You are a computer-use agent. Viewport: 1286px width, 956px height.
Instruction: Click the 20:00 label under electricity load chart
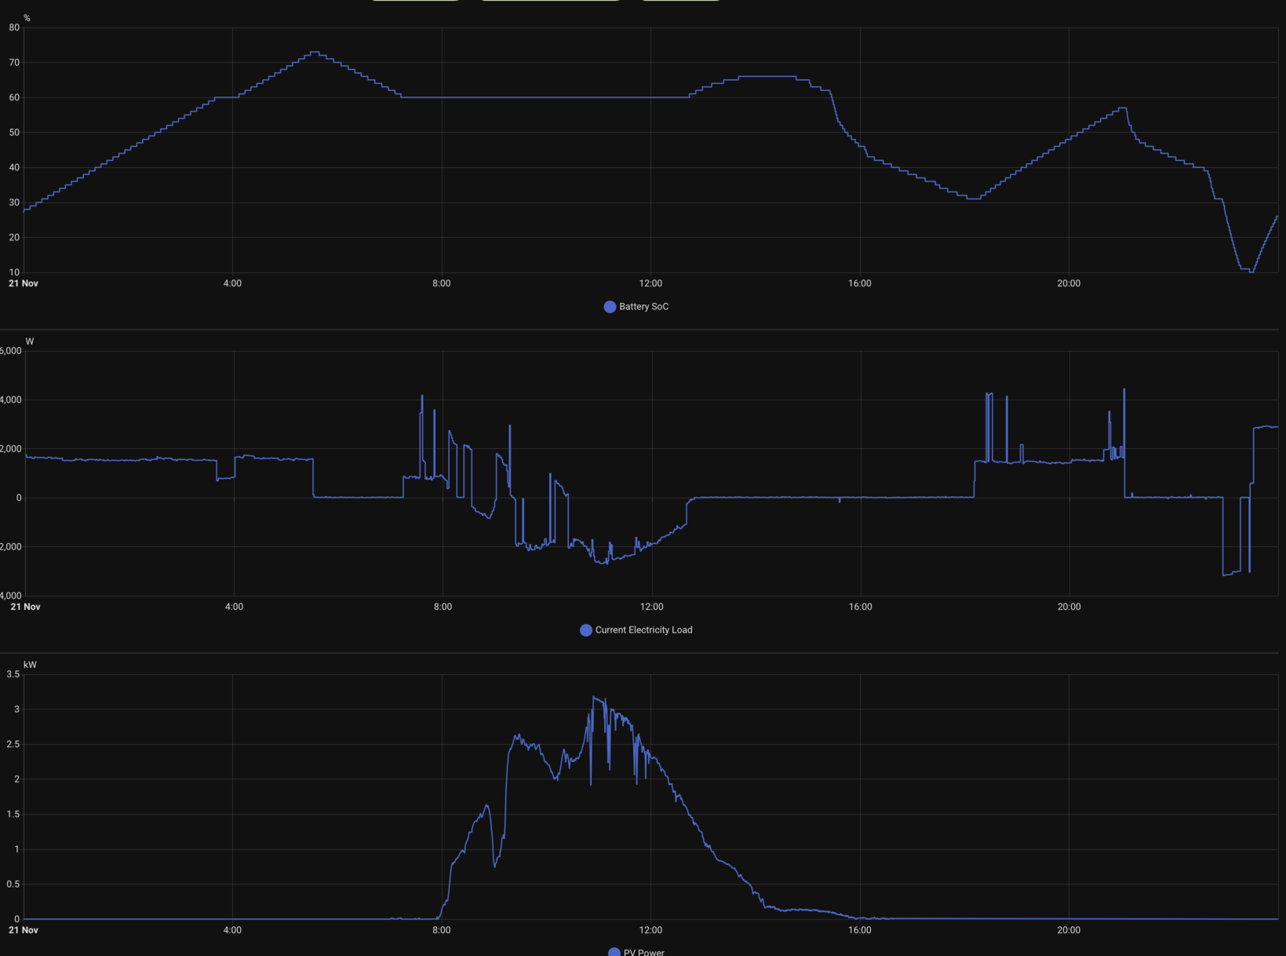(x=1069, y=607)
